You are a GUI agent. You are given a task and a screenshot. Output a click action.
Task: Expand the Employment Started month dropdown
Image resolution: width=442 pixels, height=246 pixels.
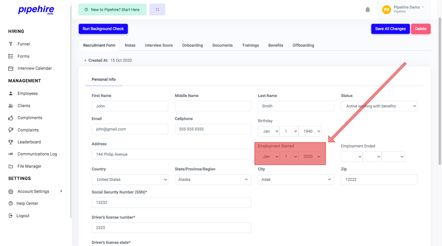tap(269, 156)
